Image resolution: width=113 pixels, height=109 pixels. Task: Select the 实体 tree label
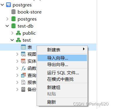[32, 61]
